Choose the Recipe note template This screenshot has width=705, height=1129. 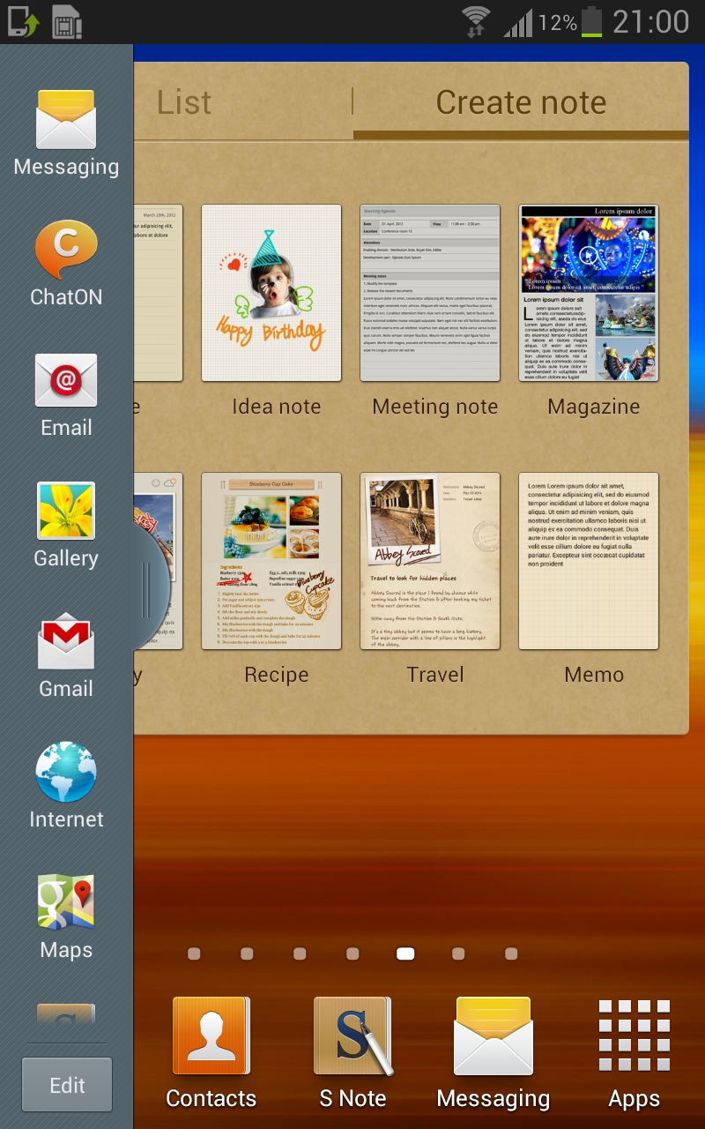click(271, 561)
